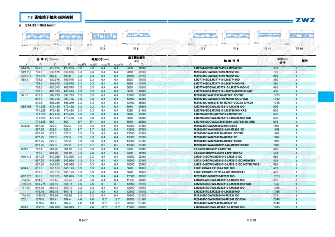Select the d value 863.6
Image resolution: width=335 pixels, height=237 pixels.
[x=25, y=207]
